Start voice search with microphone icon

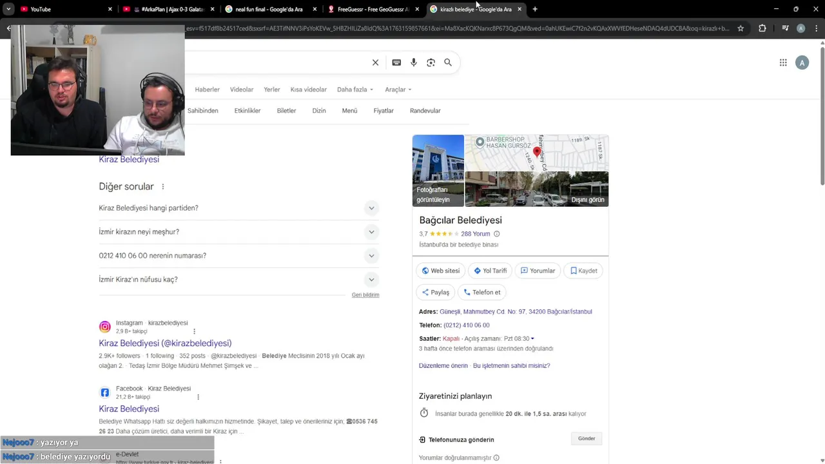point(414,63)
